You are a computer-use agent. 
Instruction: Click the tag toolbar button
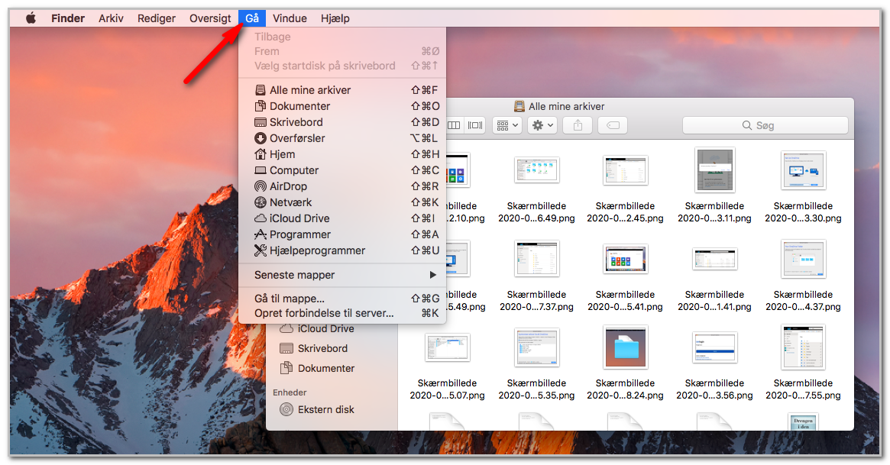coord(613,125)
